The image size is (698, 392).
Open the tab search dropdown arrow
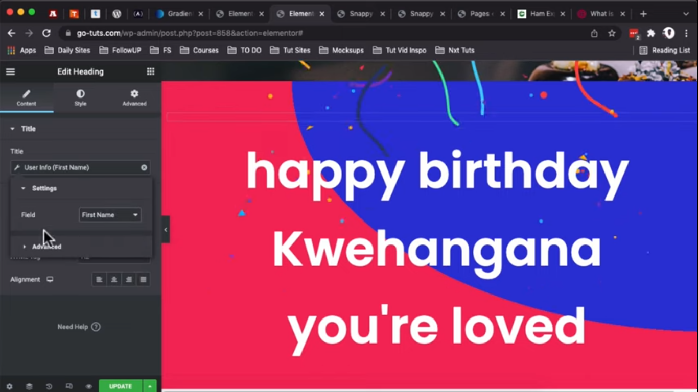[x=686, y=14]
